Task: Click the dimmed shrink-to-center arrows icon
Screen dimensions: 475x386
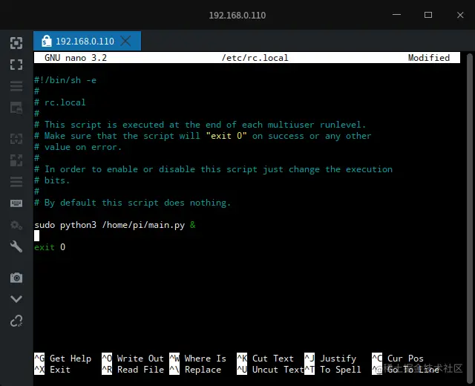Action: click(16, 139)
